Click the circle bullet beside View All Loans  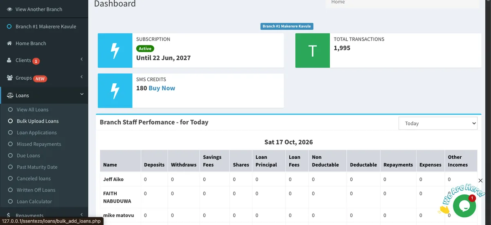coord(10,109)
